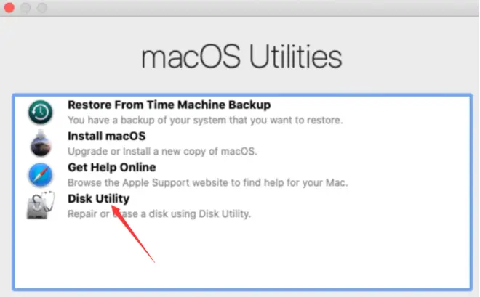
Task: Click 'Repair or erase a disk' description
Action: coord(159,214)
